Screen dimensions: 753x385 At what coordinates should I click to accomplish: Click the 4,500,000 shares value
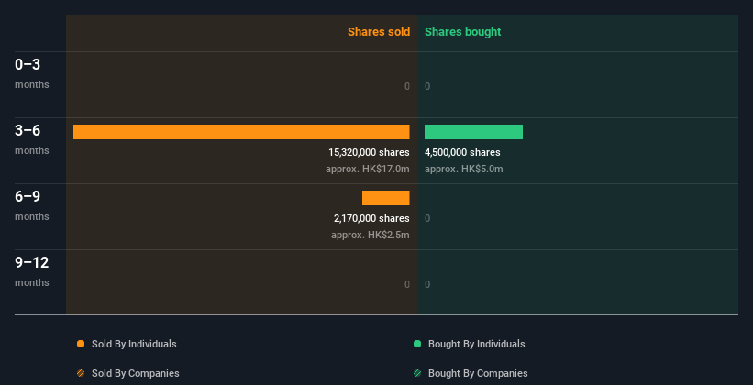point(462,152)
